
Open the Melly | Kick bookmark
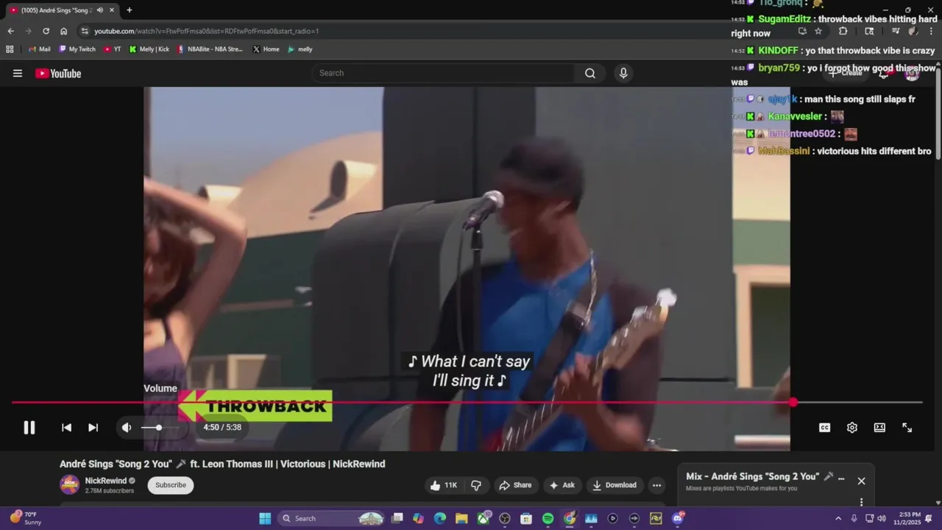pyautogui.click(x=149, y=49)
